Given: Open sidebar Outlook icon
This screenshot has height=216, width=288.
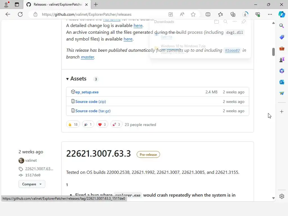Looking at the screenshot, I should 282,82.
